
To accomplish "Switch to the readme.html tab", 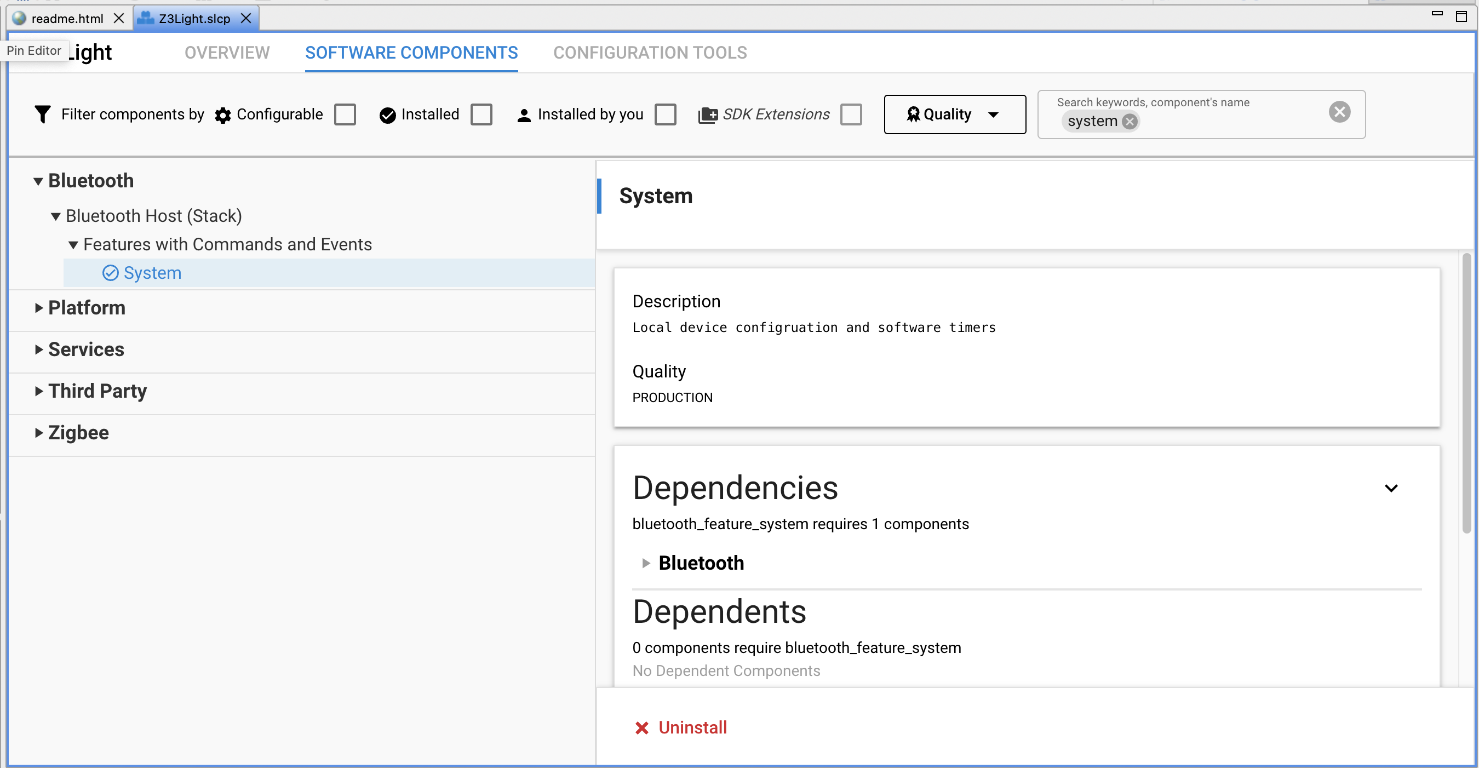I will (66, 18).
